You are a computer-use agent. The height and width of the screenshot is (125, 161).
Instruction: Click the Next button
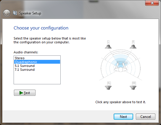click(x=123, y=116)
